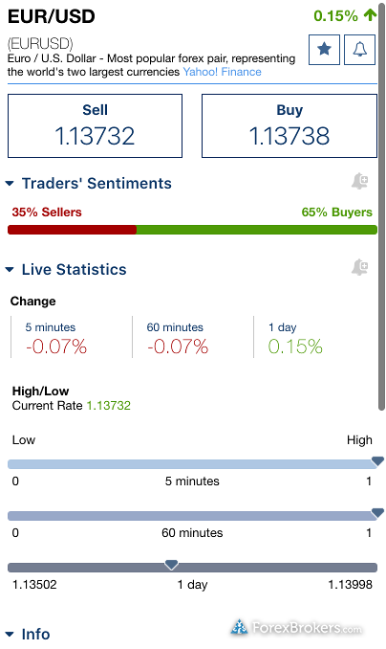Click the green 65% Buyers bar segment
Viewport: 386px width, 649px height.
[x=257, y=230]
